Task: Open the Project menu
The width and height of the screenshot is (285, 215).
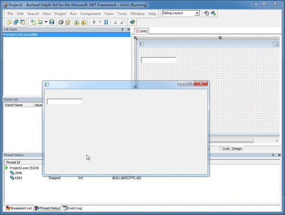Action: pyautogui.click(x=60, y=14)
